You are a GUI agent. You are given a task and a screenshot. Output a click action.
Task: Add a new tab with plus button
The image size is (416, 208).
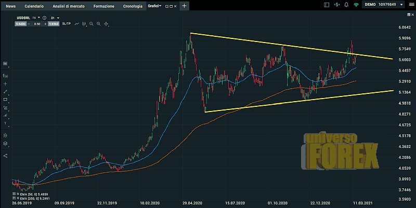click(184, 5)
